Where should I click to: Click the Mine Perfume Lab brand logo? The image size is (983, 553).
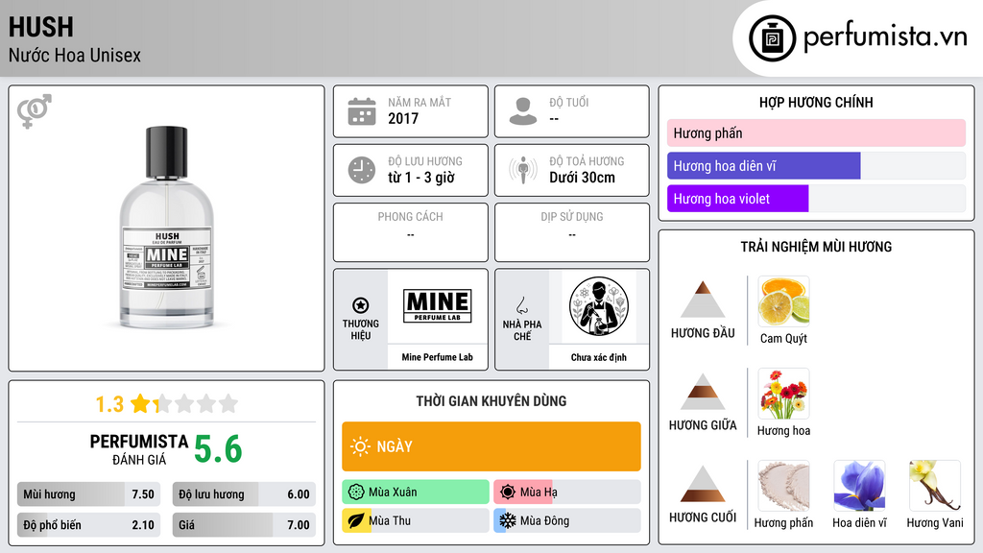(438, 306)
